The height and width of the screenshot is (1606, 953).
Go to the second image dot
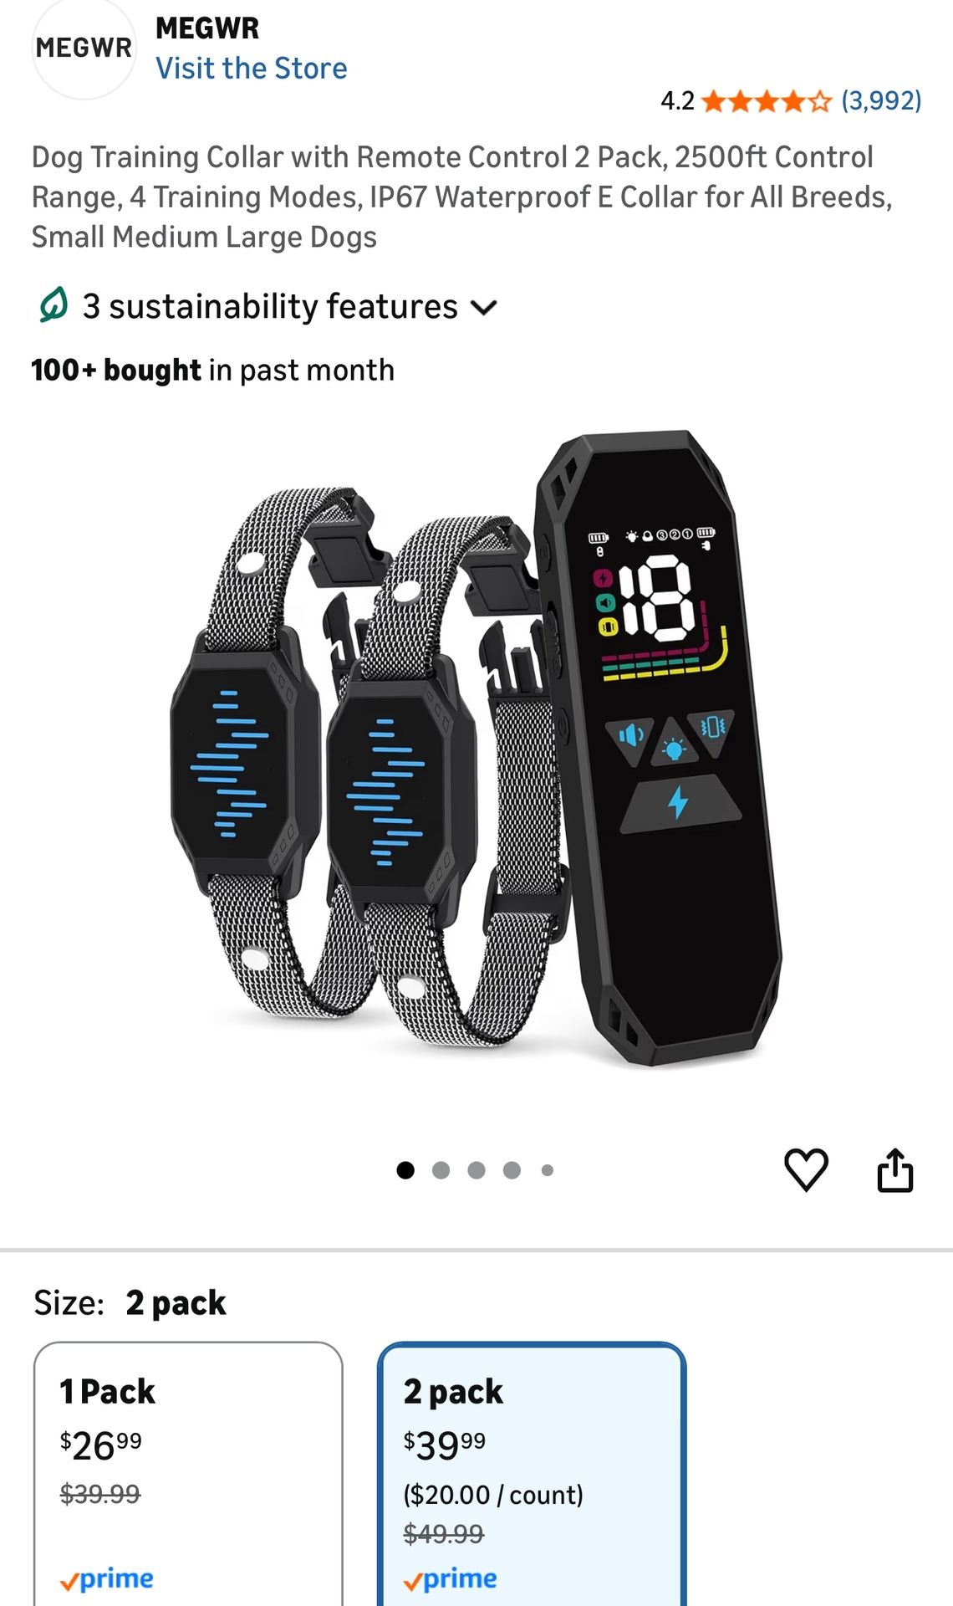[x=441, y=1170]
